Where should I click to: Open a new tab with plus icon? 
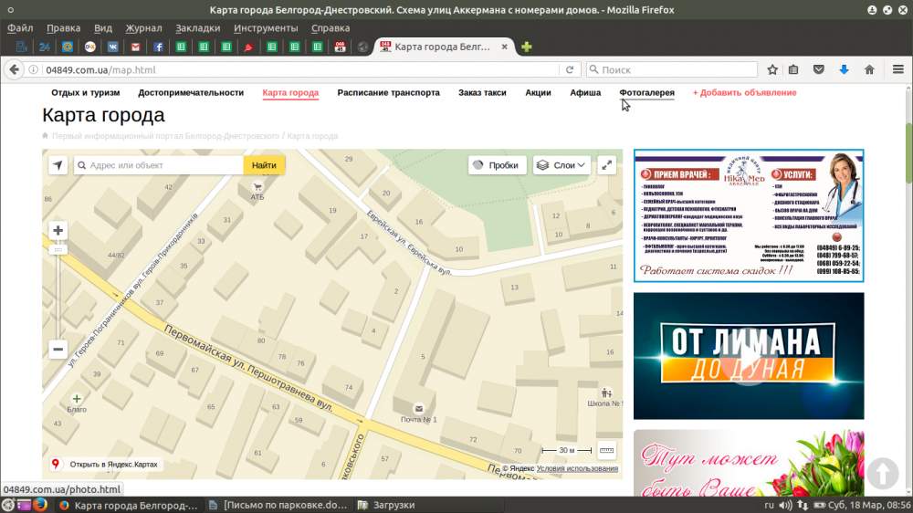(527, 47)
